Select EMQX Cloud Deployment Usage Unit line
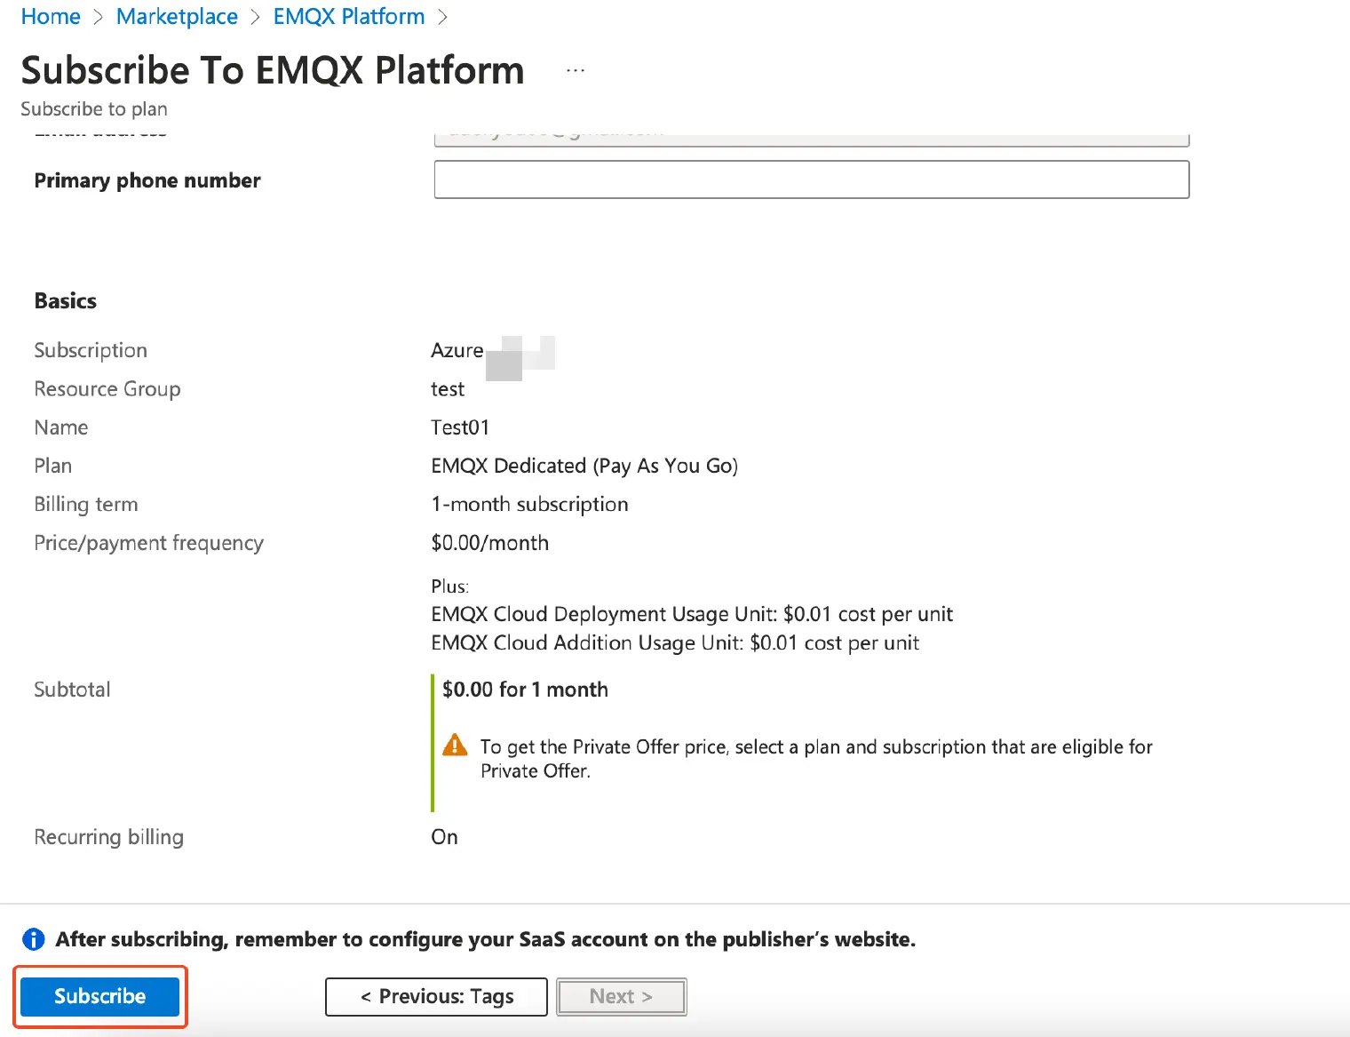Image resolution: width=1350 pixels, height=1037 pixels. tap(692, 614)
